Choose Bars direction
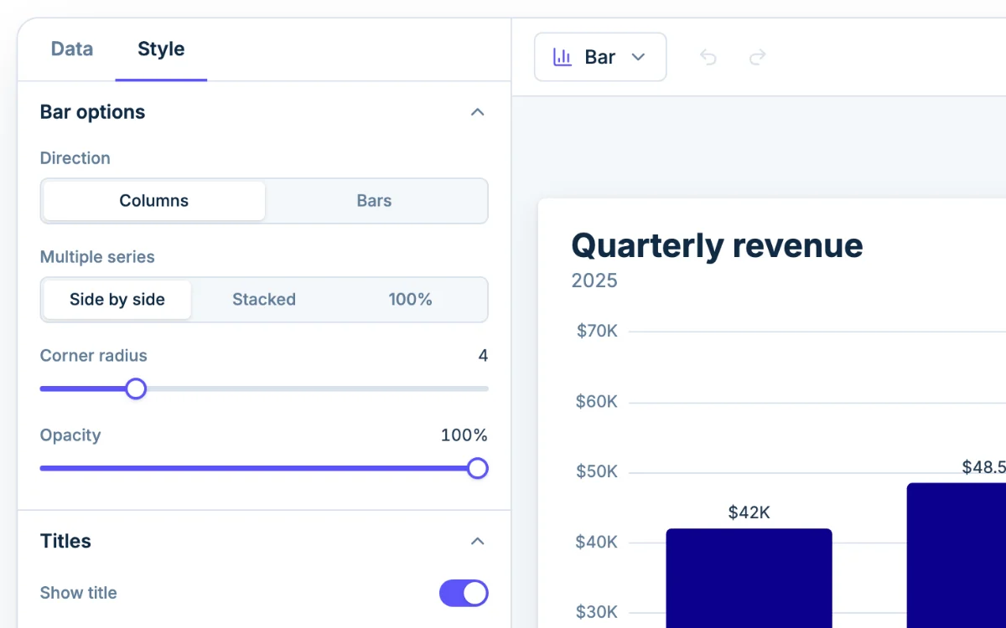Viewport: 1006px width, 628px height. point(375,201)
